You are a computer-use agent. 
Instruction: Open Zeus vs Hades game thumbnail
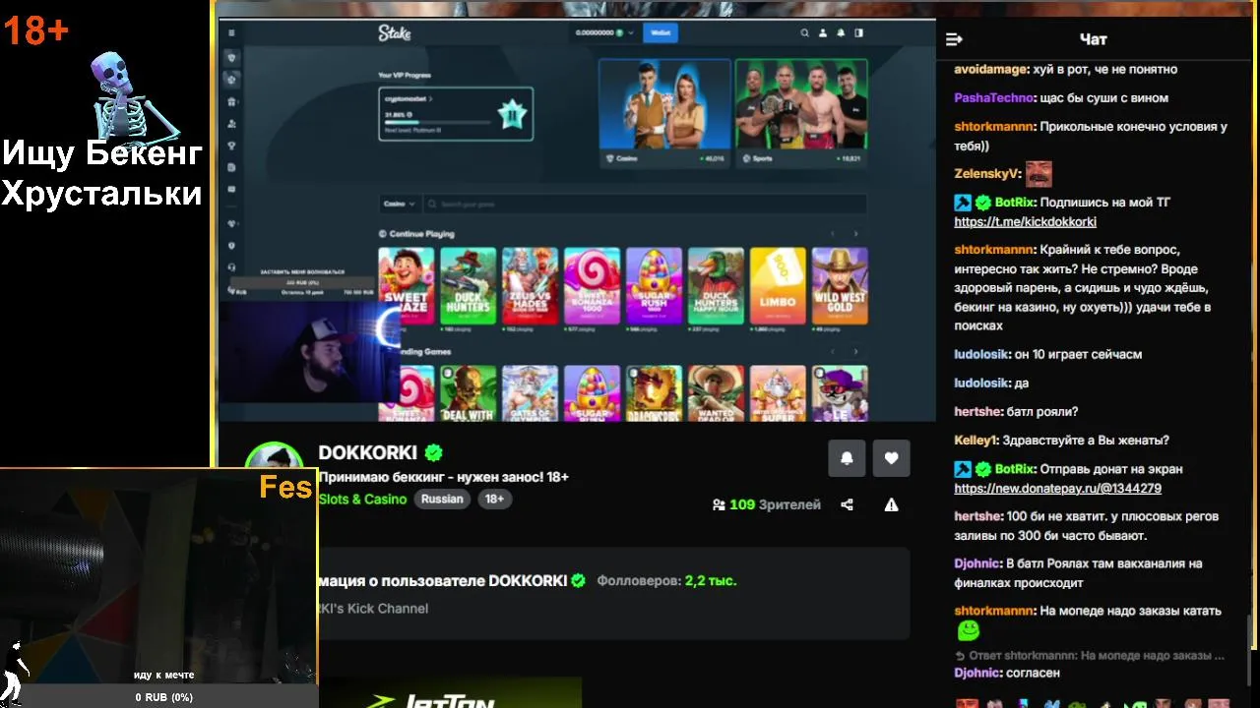click(530, 286)
